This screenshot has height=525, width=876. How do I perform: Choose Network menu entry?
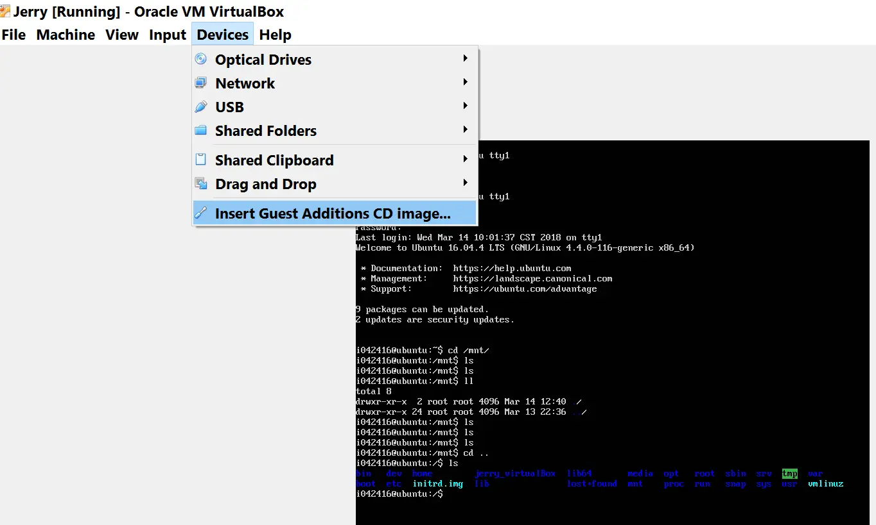coord(335,83)
